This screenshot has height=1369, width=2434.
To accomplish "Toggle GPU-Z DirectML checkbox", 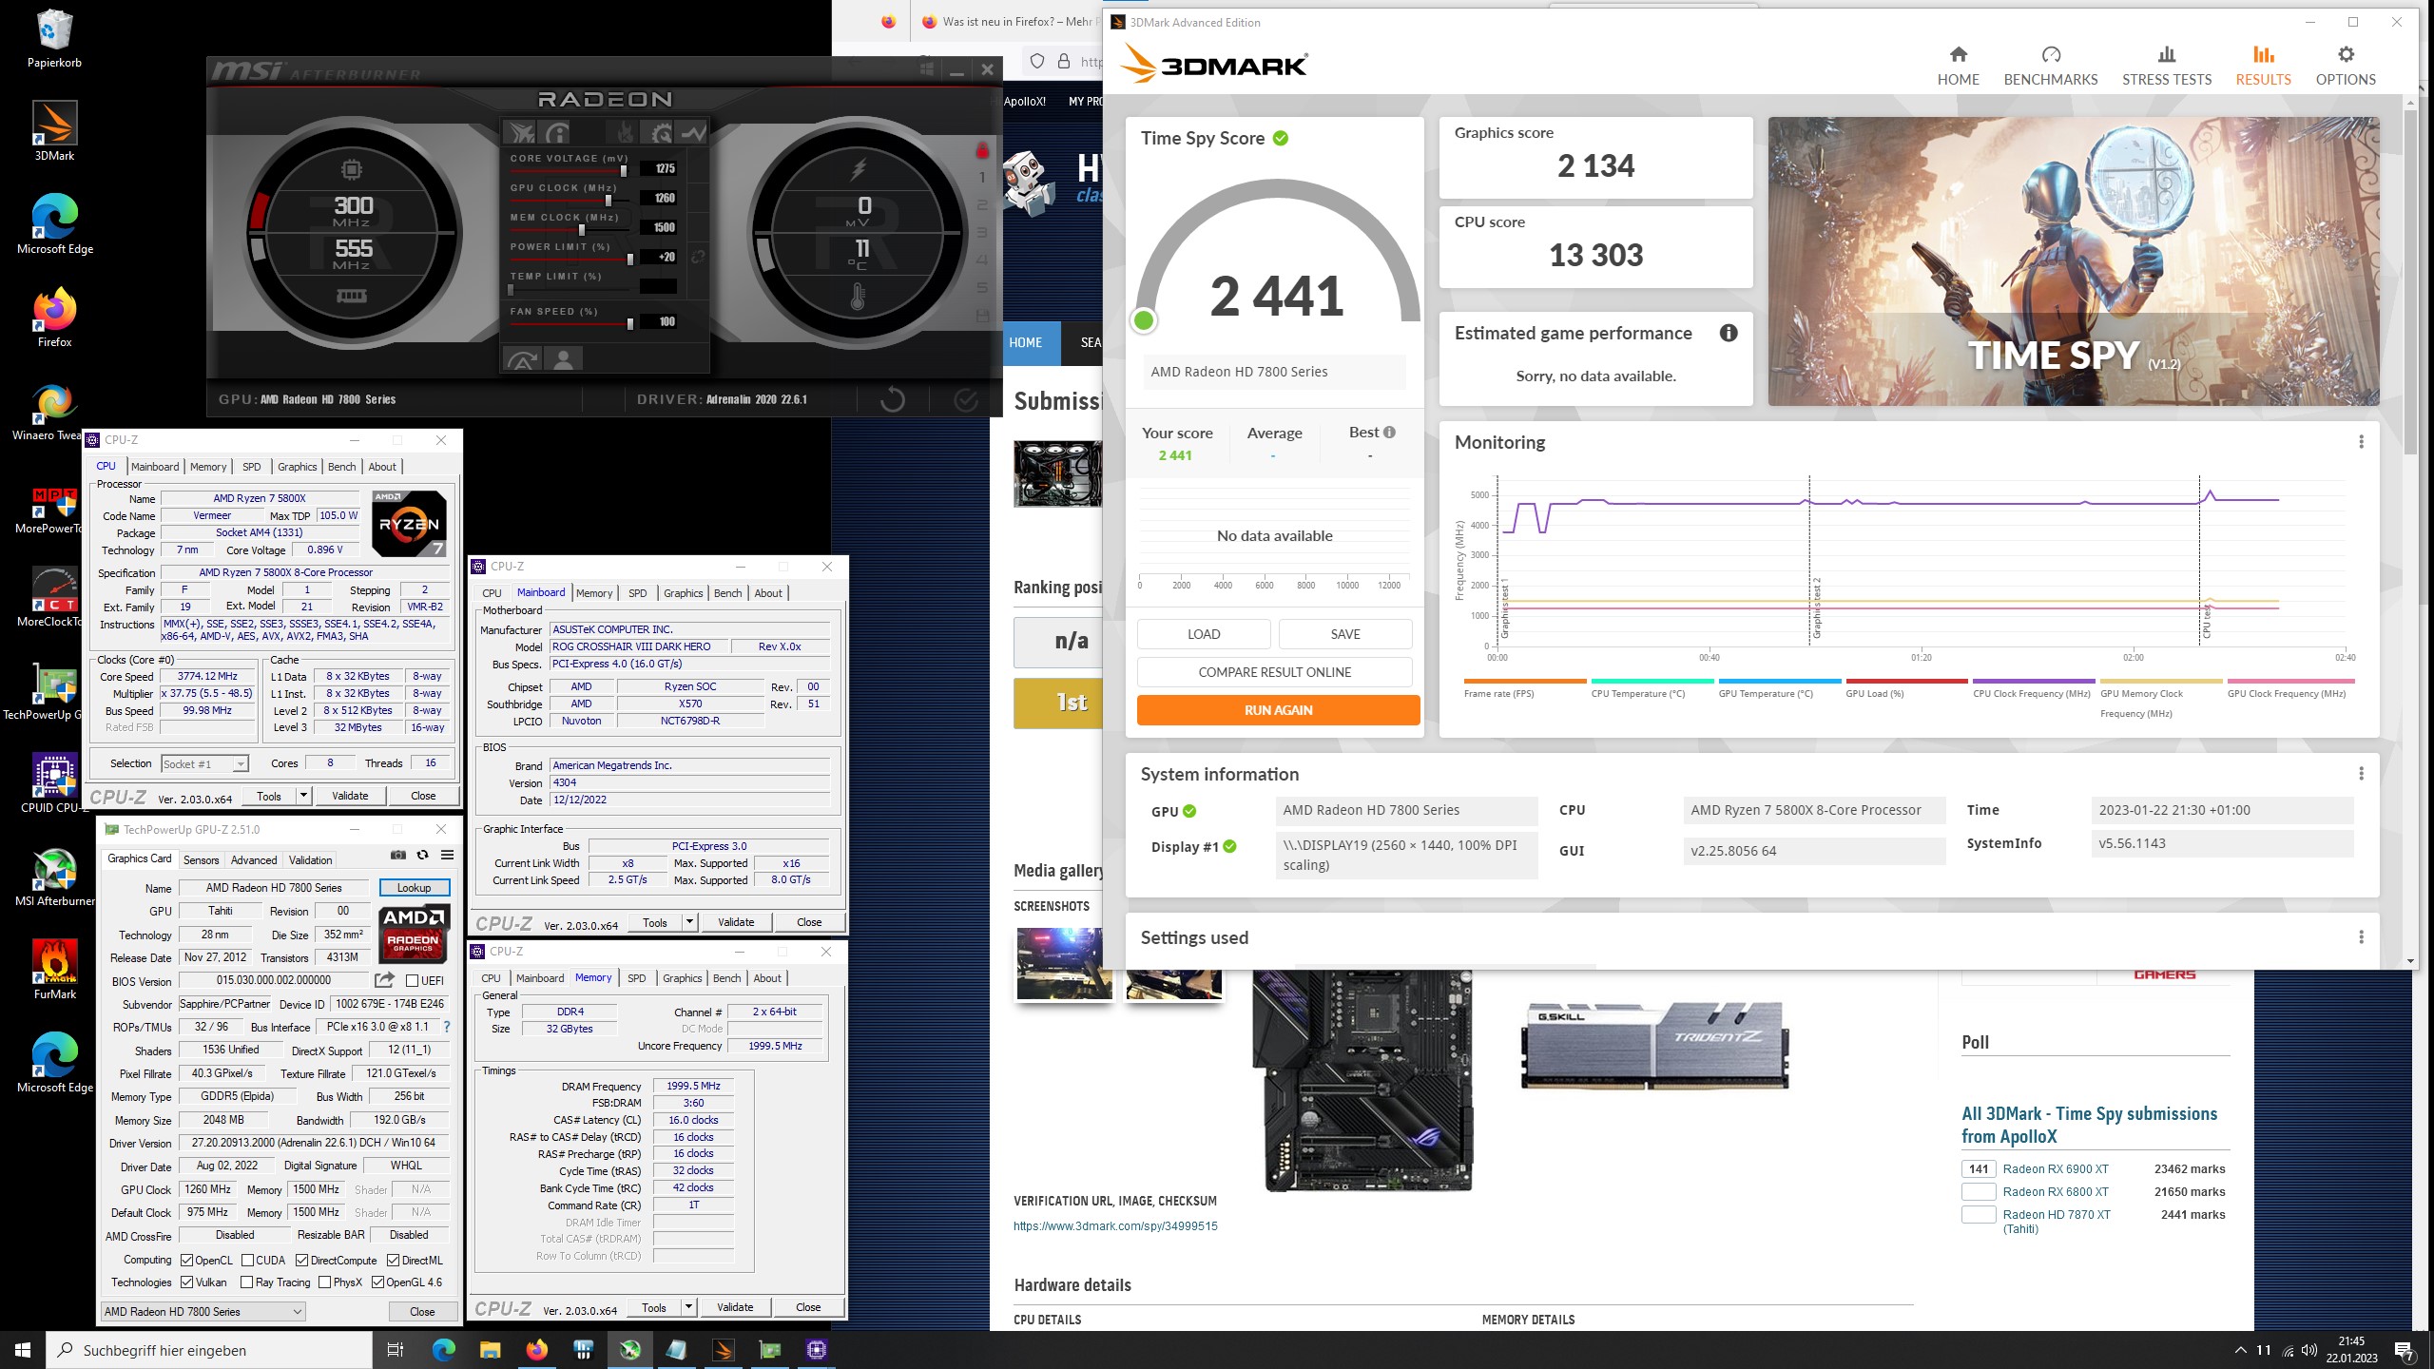I will [x=393, y=1261].
